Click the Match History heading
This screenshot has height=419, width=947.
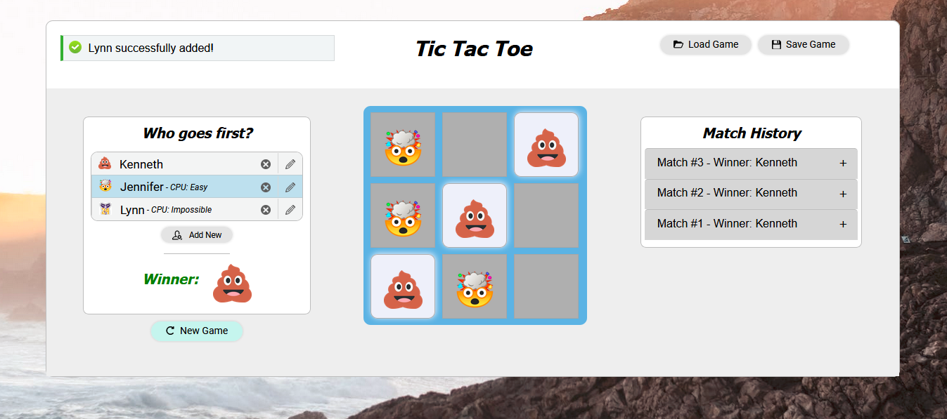[x=752, y=133]
